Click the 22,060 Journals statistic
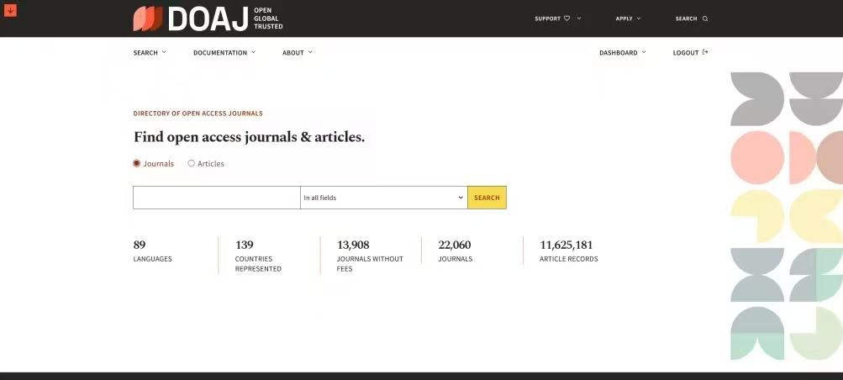The height and width of the screenshot is (380, 843). point(455,251)
